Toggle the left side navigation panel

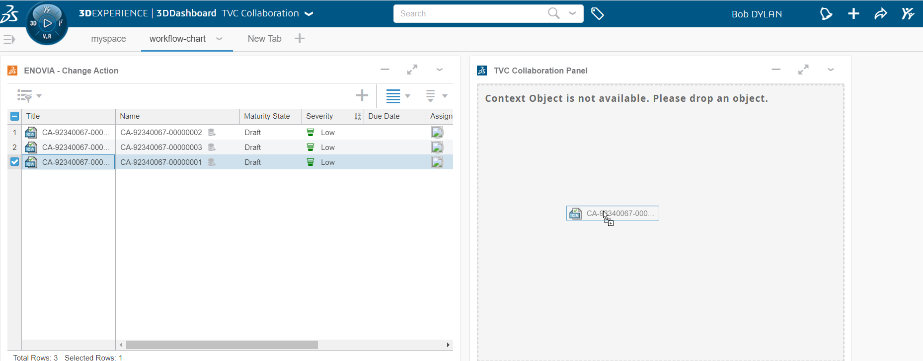(x=9, y=39)
